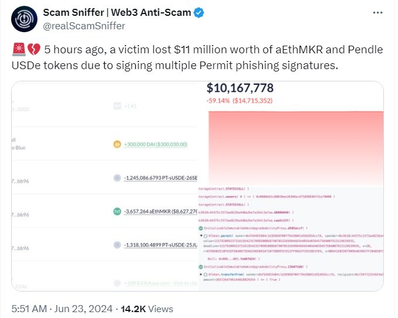The height and width of the screenshot is (318, 398).
Task: Click the PT-sUSDE-26SE token icon
Action: (x=117, y=177)
